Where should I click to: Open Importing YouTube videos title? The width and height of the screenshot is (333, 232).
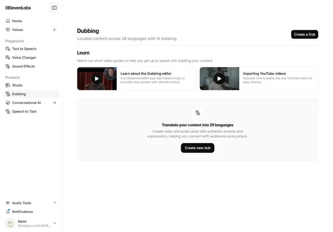[x=264, y=74]
